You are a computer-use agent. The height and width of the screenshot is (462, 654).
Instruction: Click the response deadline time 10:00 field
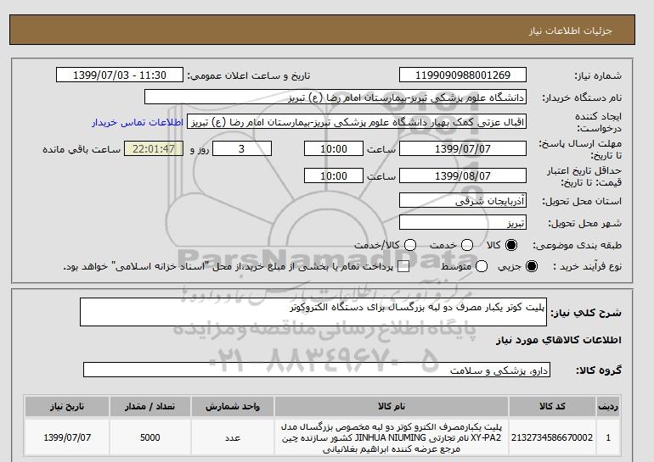click(334, 148)
